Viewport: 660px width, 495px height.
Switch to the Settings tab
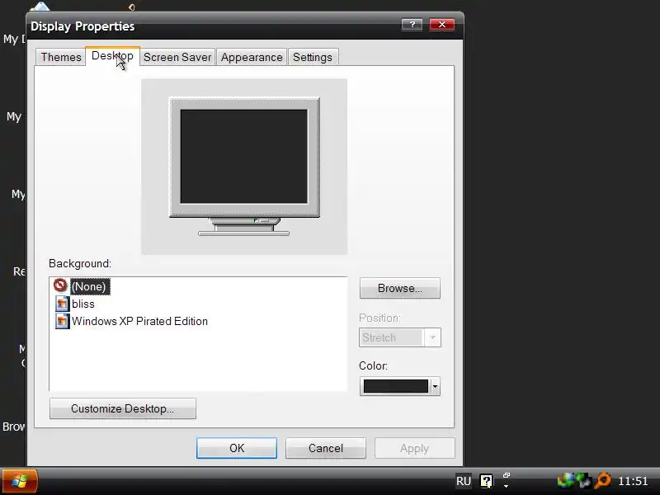click(x=313, y=57)
